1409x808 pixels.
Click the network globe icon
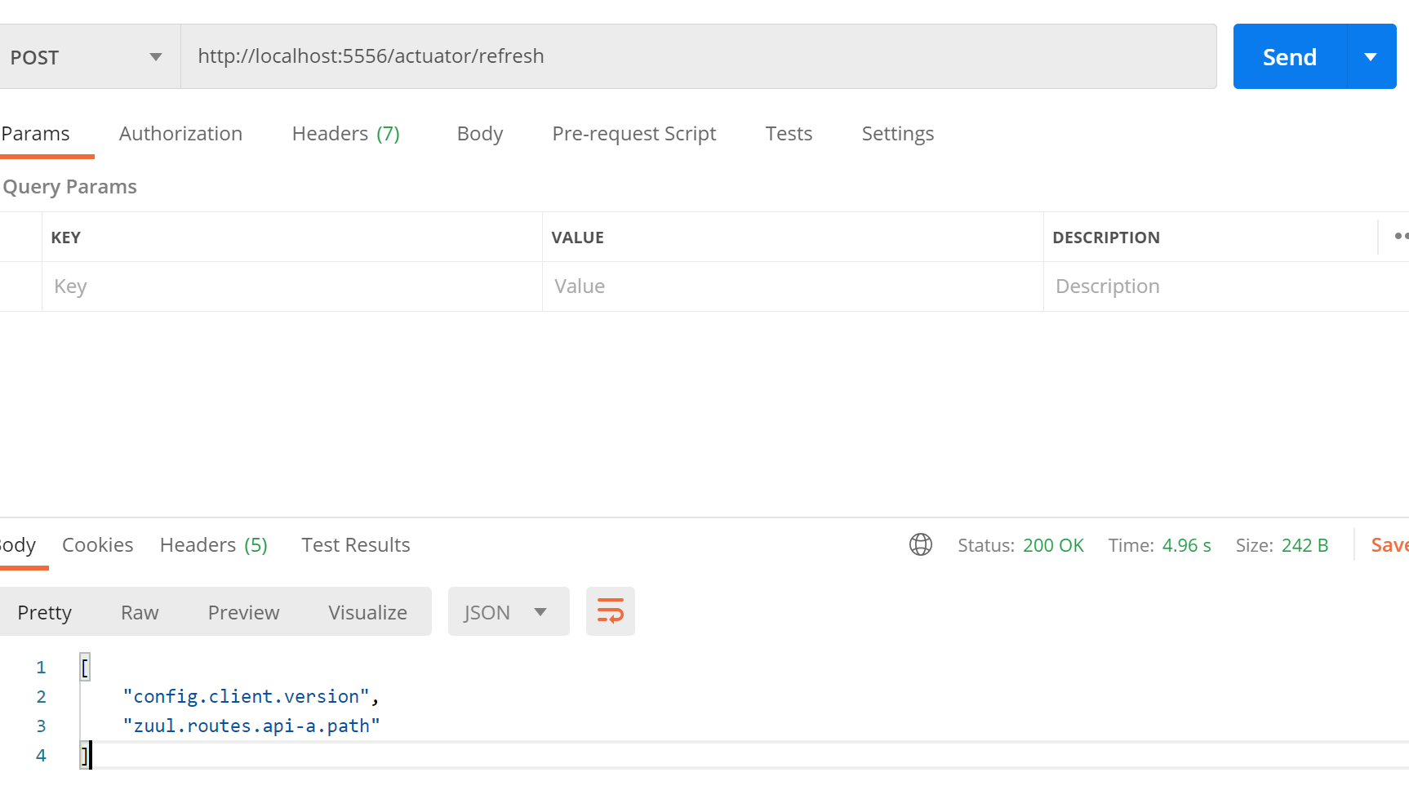click(921, 544)
